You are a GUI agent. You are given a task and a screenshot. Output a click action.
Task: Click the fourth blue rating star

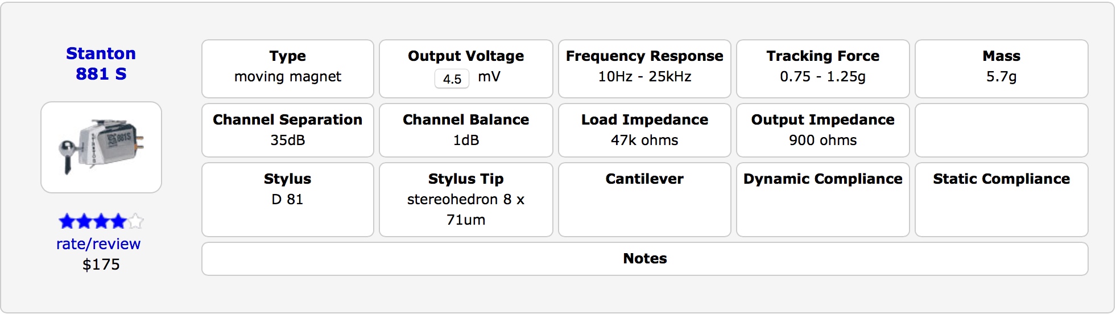click(x=118, y=221)
